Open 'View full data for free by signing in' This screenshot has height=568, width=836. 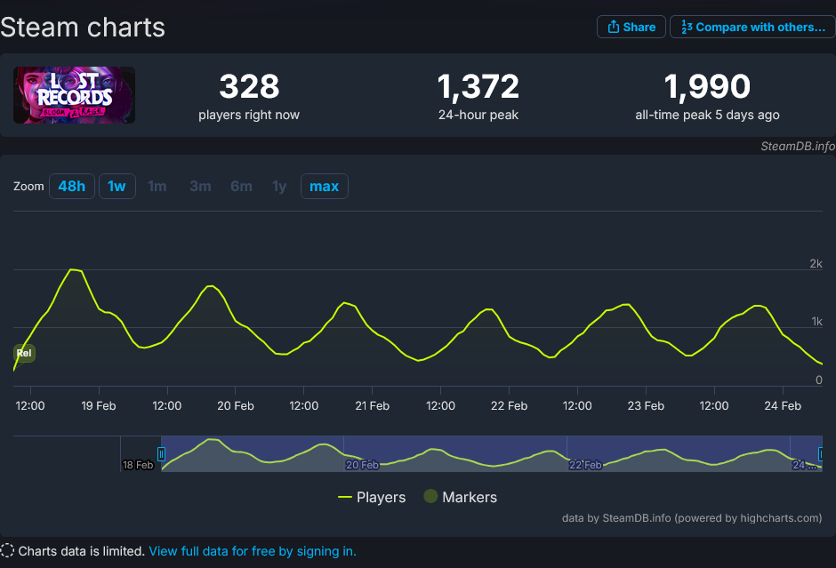click(x=253, y=551)
